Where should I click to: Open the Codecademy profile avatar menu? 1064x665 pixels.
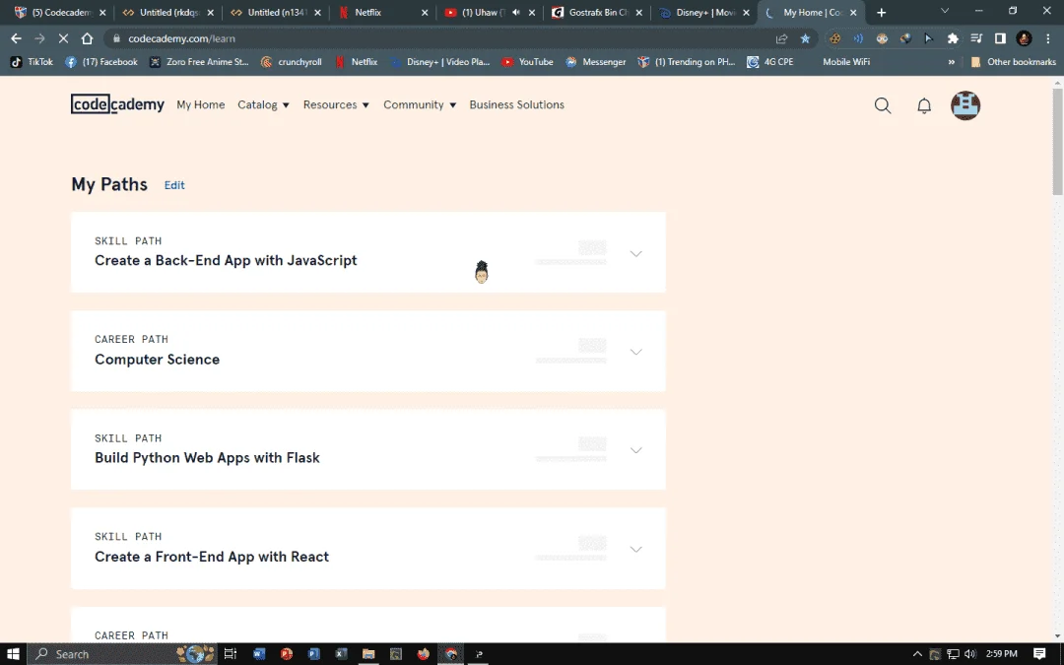click(964, 105)
